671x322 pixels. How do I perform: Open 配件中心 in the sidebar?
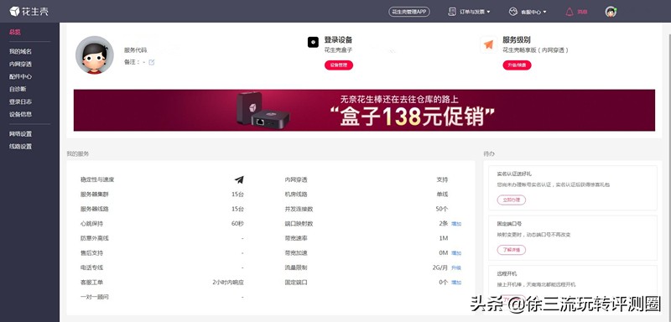20,76
